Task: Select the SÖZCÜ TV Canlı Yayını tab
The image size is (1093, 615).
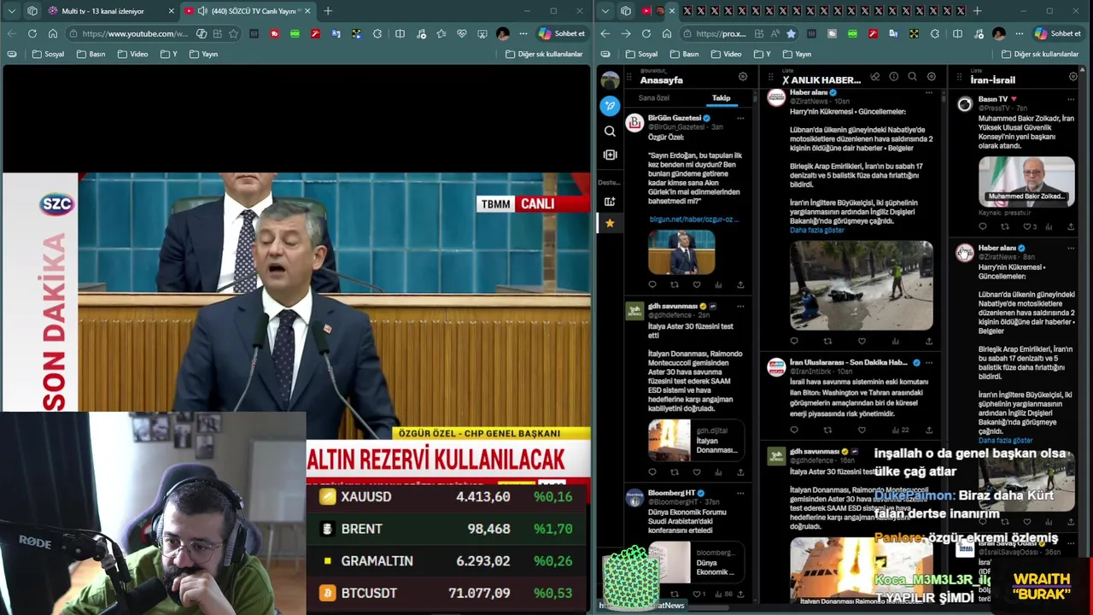Action: tap(246, 11)
